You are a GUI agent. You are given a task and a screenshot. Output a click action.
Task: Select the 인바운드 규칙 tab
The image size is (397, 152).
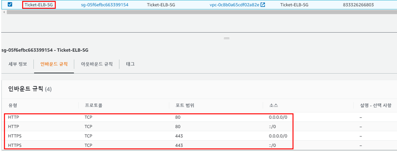(54, 64)
